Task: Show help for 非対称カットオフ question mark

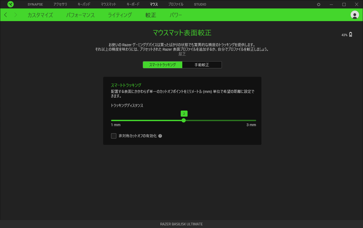Action: [160, 136]
